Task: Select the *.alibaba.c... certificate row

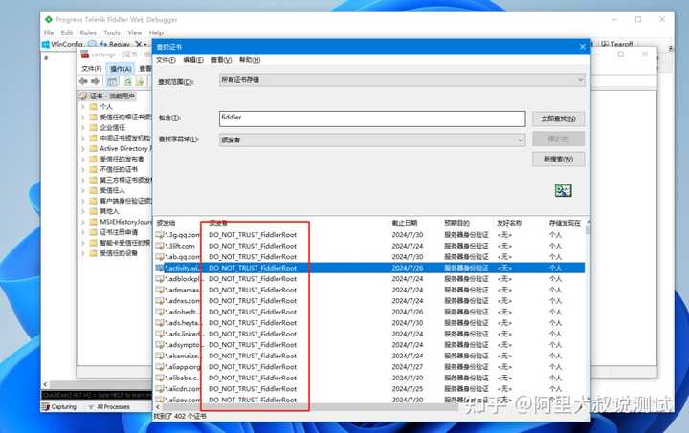Action: click(x=370, y=378)
